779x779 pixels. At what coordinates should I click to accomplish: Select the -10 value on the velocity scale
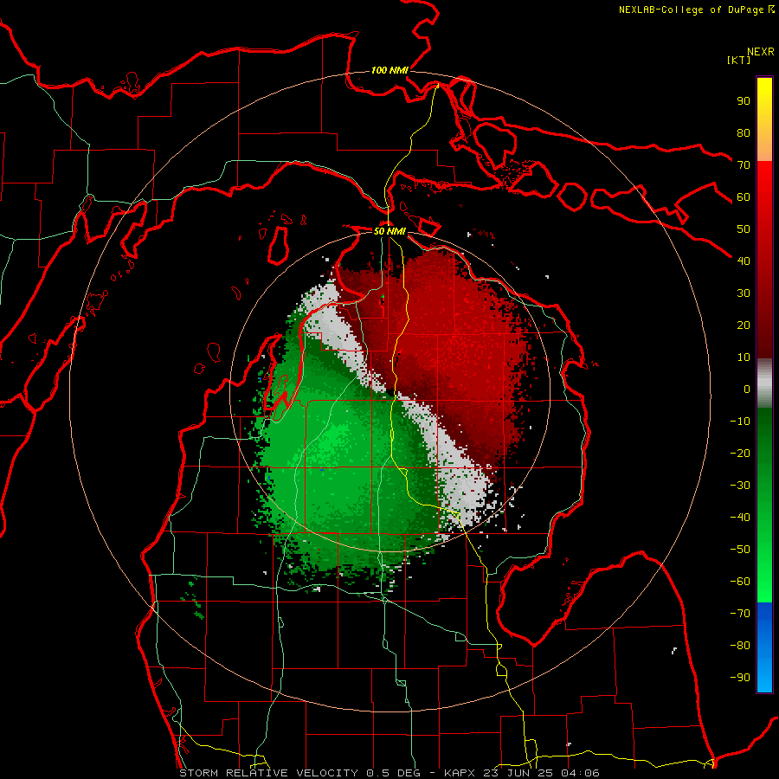coord(740,422)
